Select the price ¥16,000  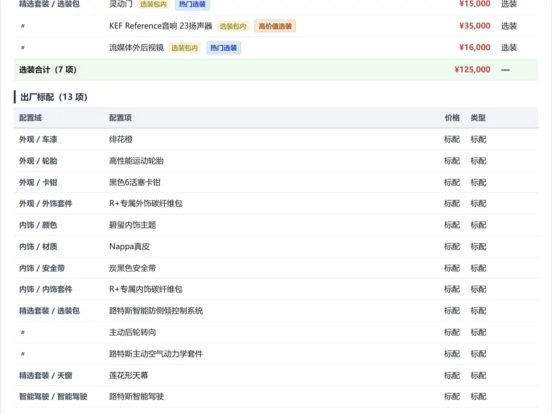[x=475, y=47]
